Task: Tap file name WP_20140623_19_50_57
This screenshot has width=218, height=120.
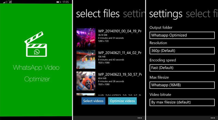Action: point(120,74)
